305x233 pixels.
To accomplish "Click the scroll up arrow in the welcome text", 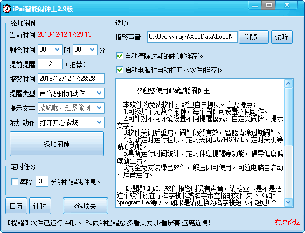I will click(288, 84).
